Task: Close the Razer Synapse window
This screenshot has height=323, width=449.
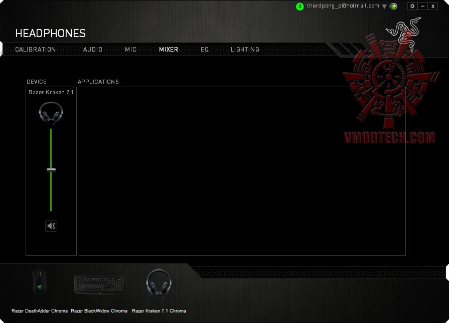Action: pyautogui.click(x=433, y=6)
